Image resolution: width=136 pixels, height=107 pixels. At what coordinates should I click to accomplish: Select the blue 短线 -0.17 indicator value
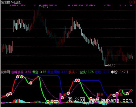[102, 72]
